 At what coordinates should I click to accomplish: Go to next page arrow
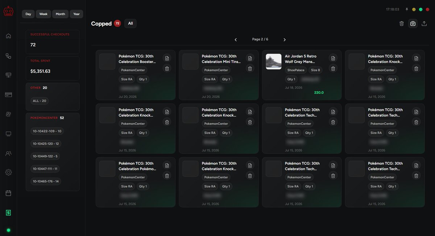point(285,40)
